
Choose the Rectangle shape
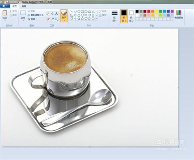pyautogui.click(x=82, y=12)
